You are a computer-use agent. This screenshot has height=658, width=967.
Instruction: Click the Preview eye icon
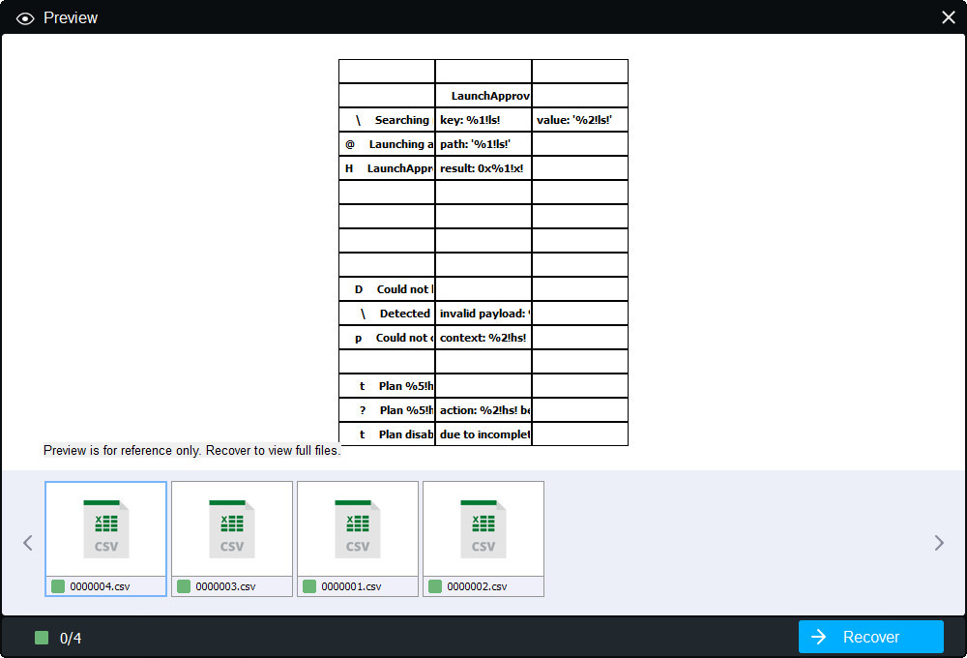tap(25, 18)
